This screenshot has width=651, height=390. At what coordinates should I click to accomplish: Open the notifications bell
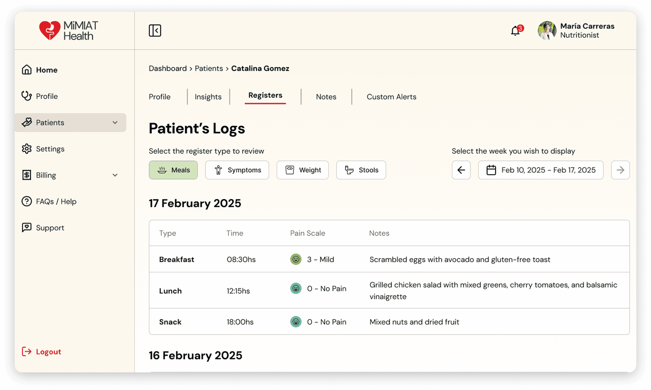click(x=515, y=31)
